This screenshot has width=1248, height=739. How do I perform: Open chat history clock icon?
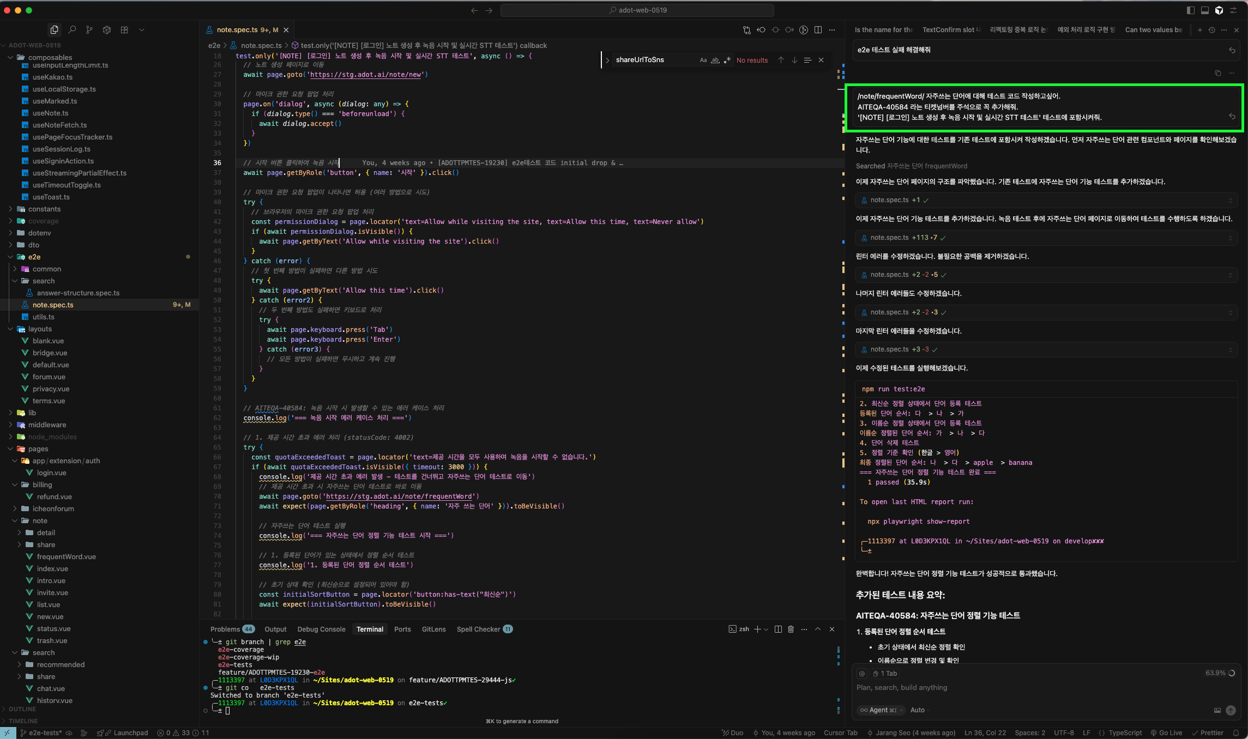[x=1211, y=30]
